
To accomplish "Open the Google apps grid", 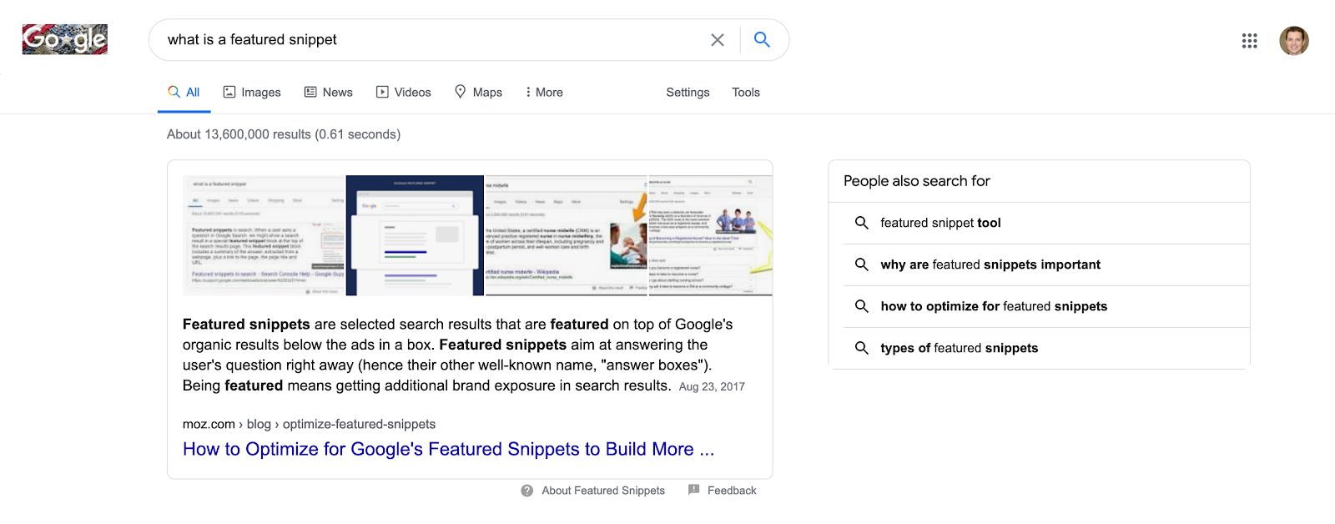I will pyautogui.click(x=1249, y=41).
